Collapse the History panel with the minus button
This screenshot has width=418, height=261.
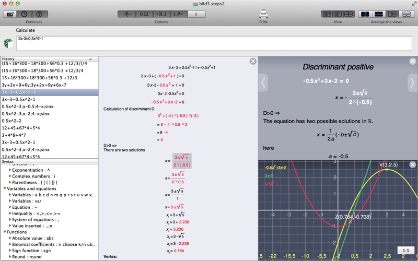(x=90, y=59)
